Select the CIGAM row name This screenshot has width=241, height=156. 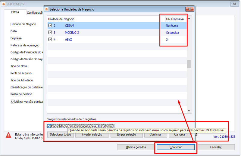(70, 26)
